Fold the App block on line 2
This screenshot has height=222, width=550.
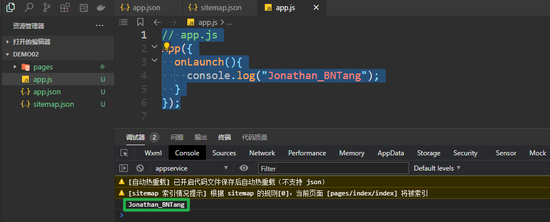click(x=154, y=46)
